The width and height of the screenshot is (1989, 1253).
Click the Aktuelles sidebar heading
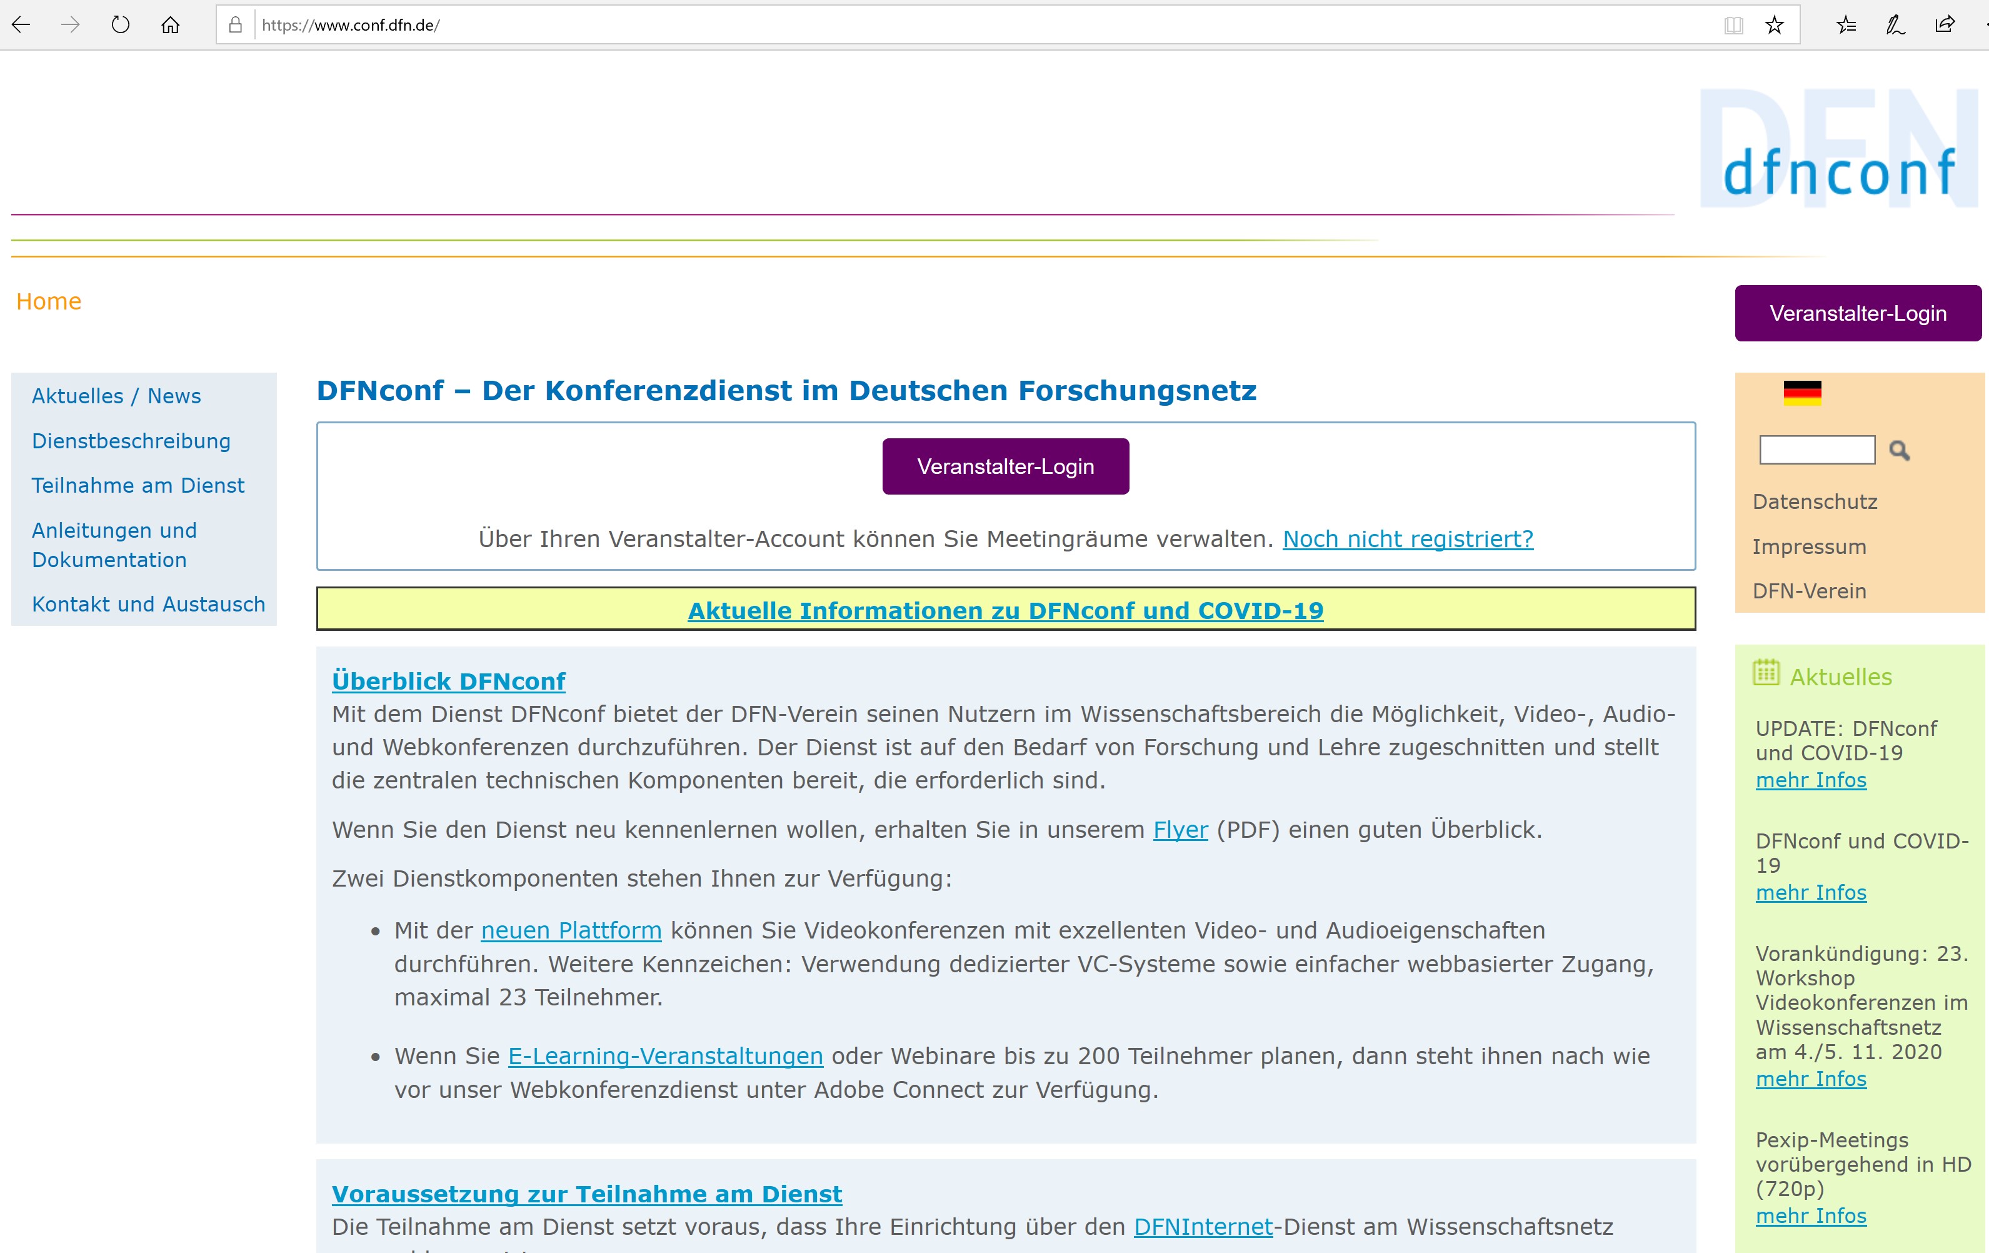point(1840,677)
